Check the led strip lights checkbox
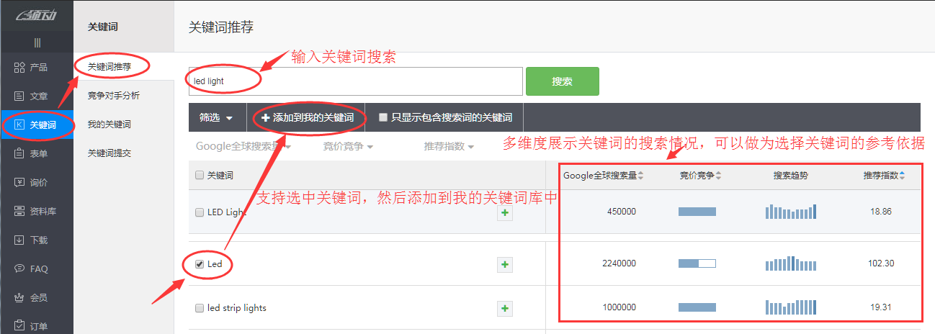Screen dimensions: 935x334 tap(200, 308)
